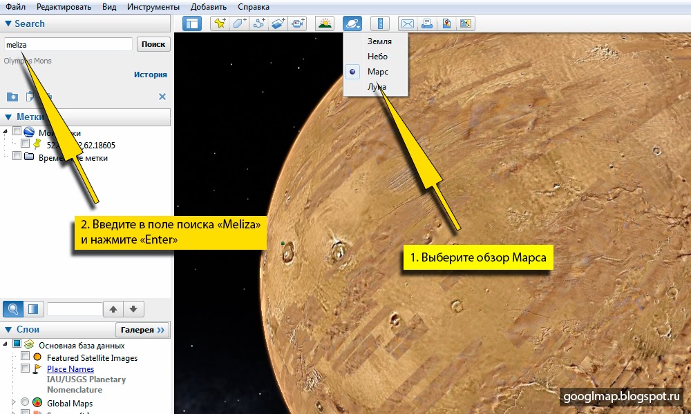Click the folder icon of Временные метки
Image resolution: width=691 pixels, height=414 pixels.
(x=29, y=156)
